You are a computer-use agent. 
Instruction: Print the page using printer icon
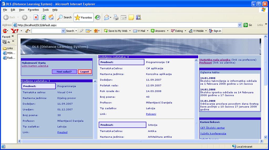point(116,18)
